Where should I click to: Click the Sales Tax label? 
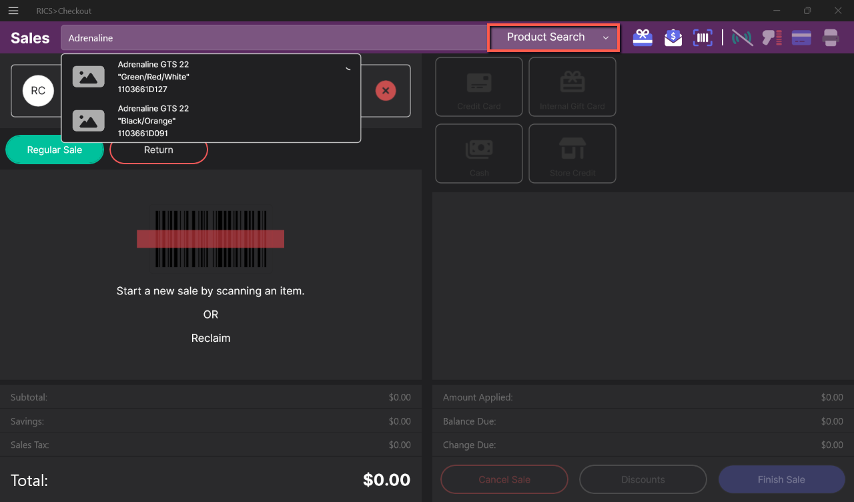pos(29,445)
